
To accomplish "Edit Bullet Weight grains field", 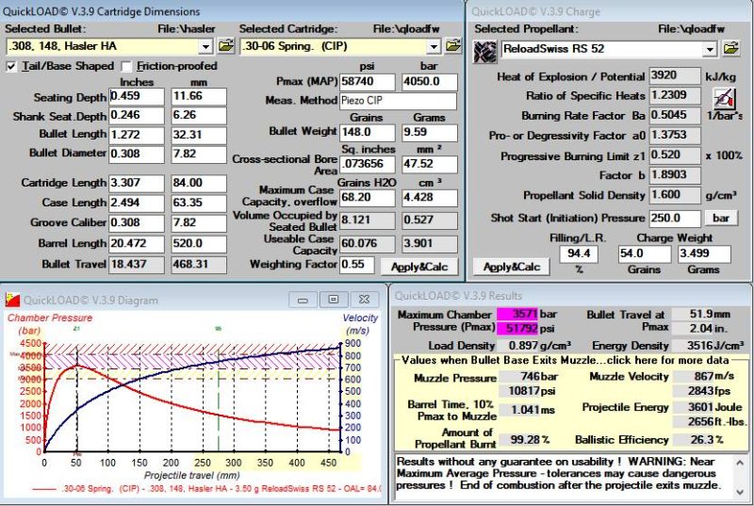I will pos(368,133).
